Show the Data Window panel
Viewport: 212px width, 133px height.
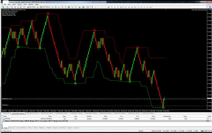point(15,7)
